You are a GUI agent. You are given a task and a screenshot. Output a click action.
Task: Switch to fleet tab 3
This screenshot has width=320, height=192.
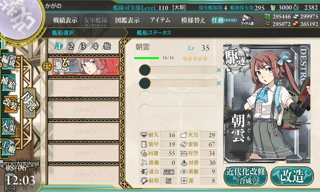(83, 46)
